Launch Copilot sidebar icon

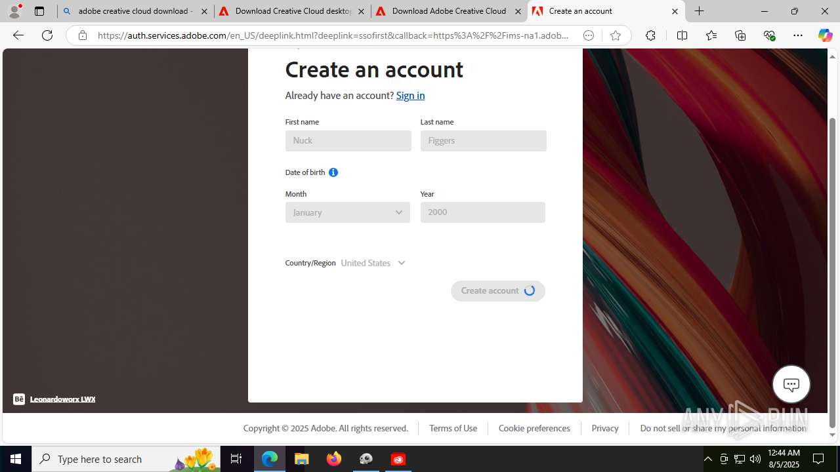coord(825,35)
